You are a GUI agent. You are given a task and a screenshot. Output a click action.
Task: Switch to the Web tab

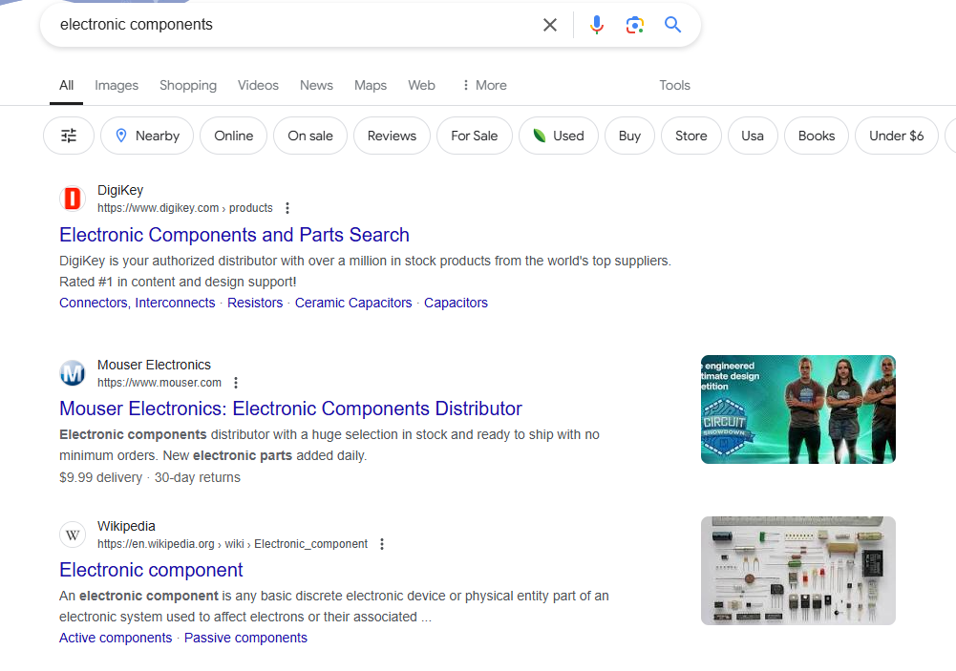click(421, 85)
